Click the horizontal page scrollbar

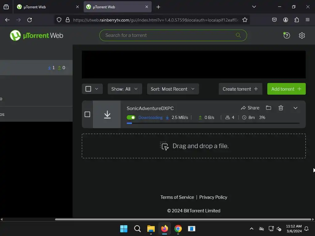pos(183,219)
